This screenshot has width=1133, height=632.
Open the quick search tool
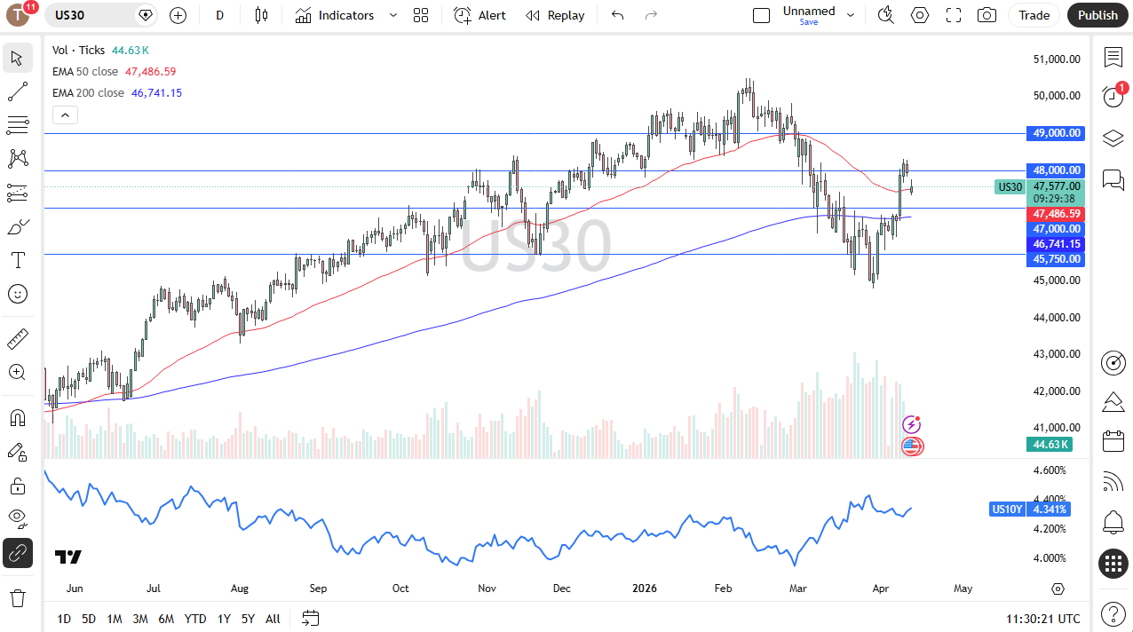tap(885, 15)
